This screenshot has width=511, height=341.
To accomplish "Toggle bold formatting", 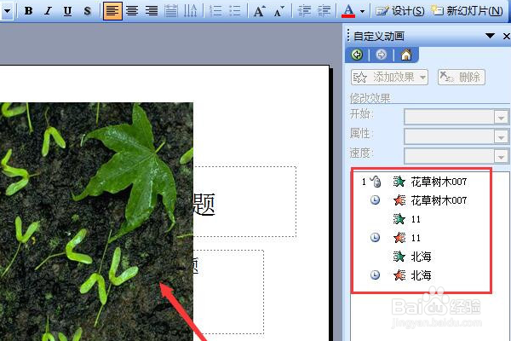I will [x=28, y=11].
